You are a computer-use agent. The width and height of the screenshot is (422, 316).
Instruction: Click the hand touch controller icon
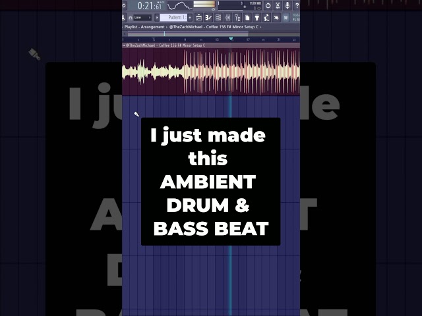pos(276,18)
